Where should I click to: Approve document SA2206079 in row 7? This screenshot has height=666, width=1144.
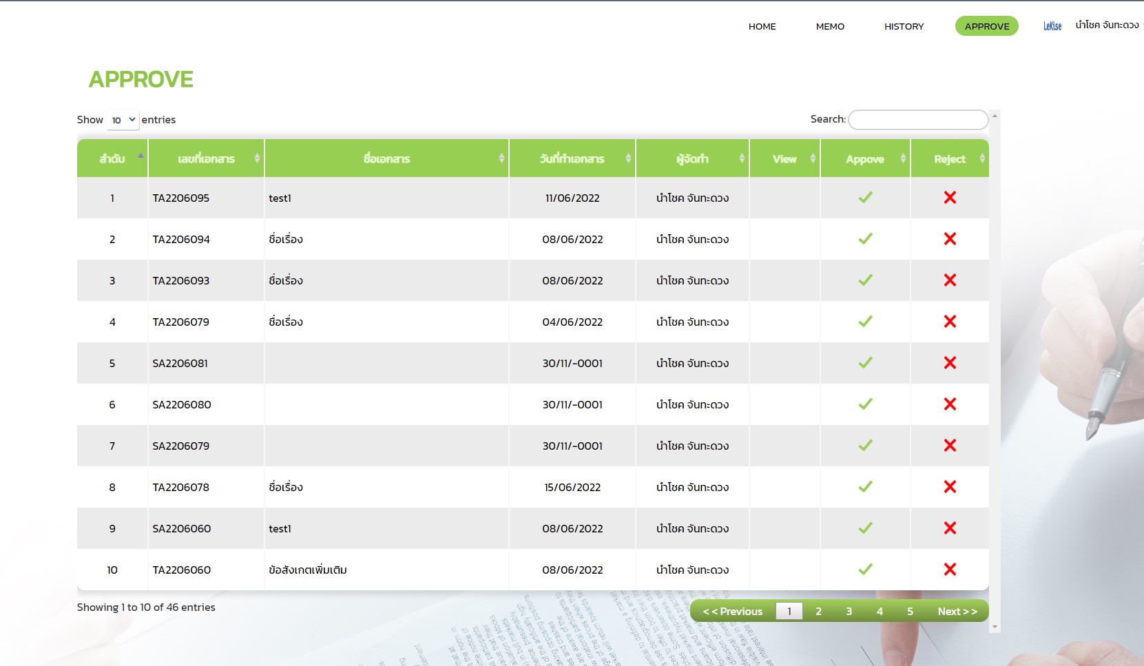[x=865, y=446]
